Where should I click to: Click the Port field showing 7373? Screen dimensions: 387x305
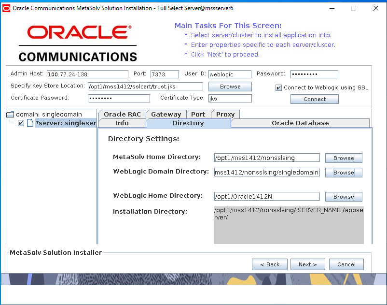(x=165, y=74)
